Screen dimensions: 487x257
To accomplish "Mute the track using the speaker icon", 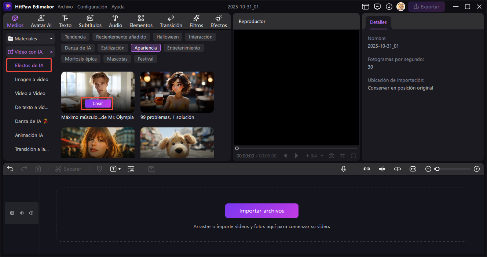I will click(31, 213).
